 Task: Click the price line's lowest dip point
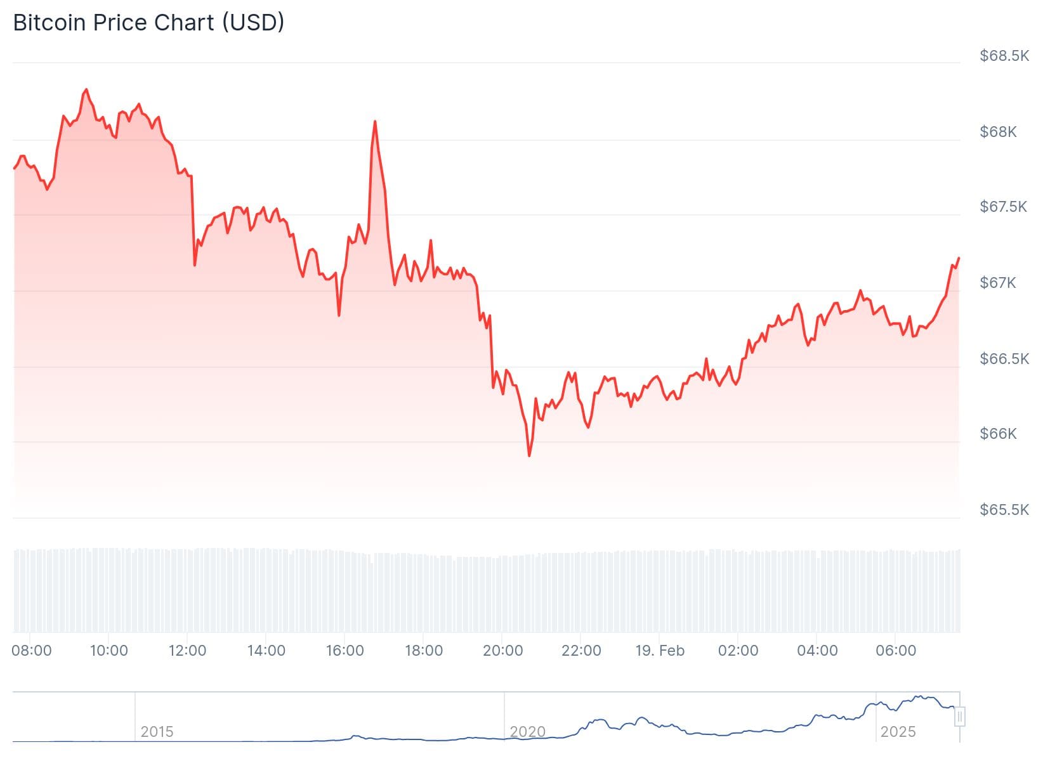coord(529,455)
